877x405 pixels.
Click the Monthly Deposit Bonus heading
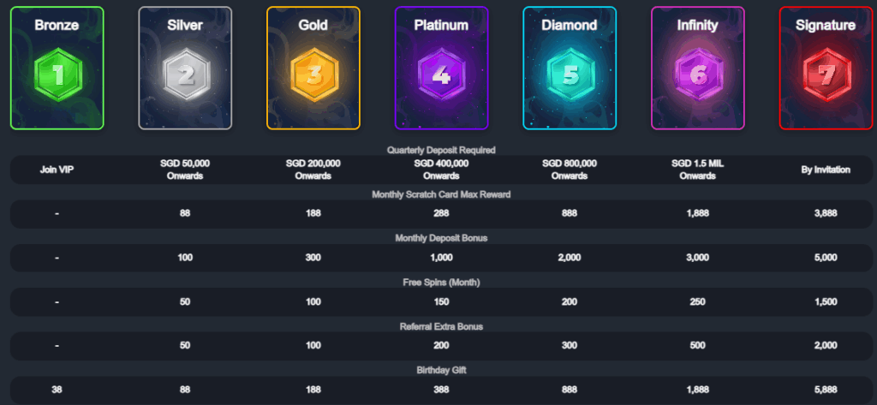[441, 238]
